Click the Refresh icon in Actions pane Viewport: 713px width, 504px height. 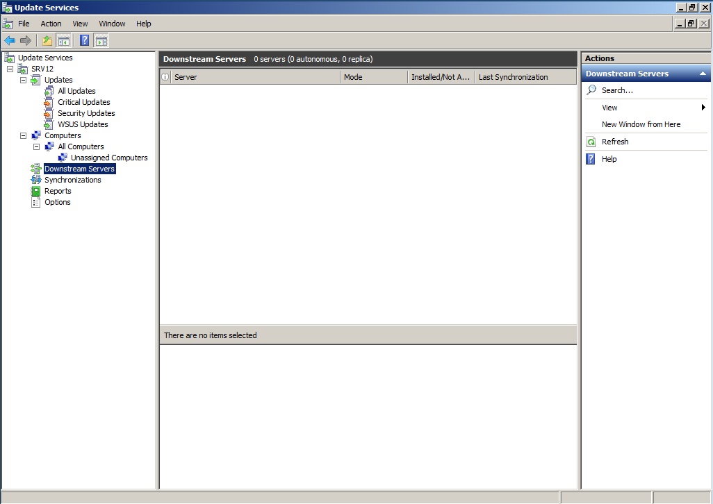[x=591, y=142]
